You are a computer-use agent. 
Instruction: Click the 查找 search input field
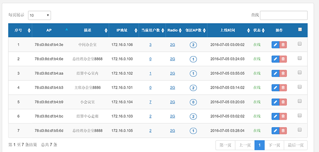click(x=284, y=15)
